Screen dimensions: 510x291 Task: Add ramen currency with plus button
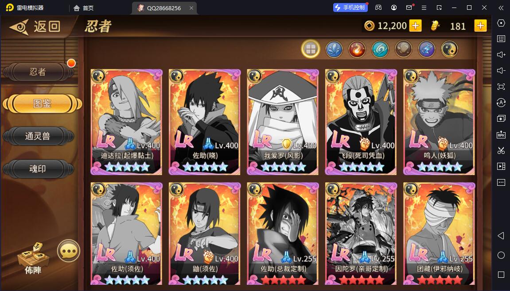pyautogui.click(x=480, y=26)
